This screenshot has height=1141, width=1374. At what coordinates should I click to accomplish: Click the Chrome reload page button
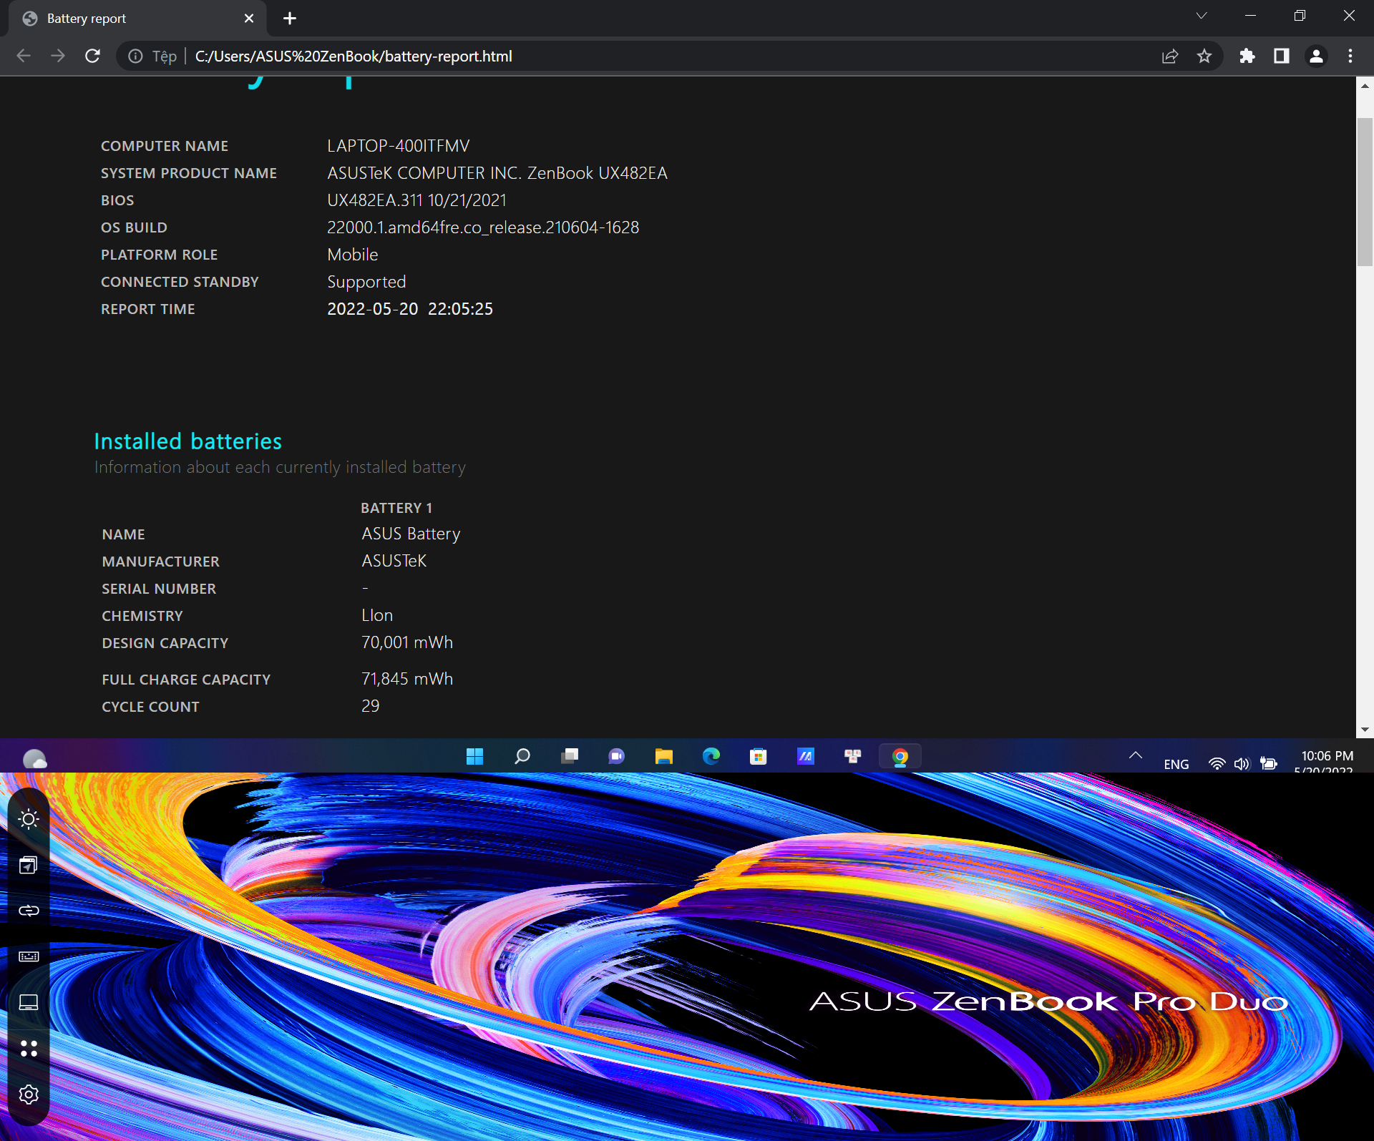point(92,56)
